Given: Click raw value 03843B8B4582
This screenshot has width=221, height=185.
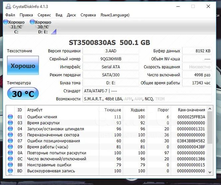Looking at the screenshot, I should (191, 141).
